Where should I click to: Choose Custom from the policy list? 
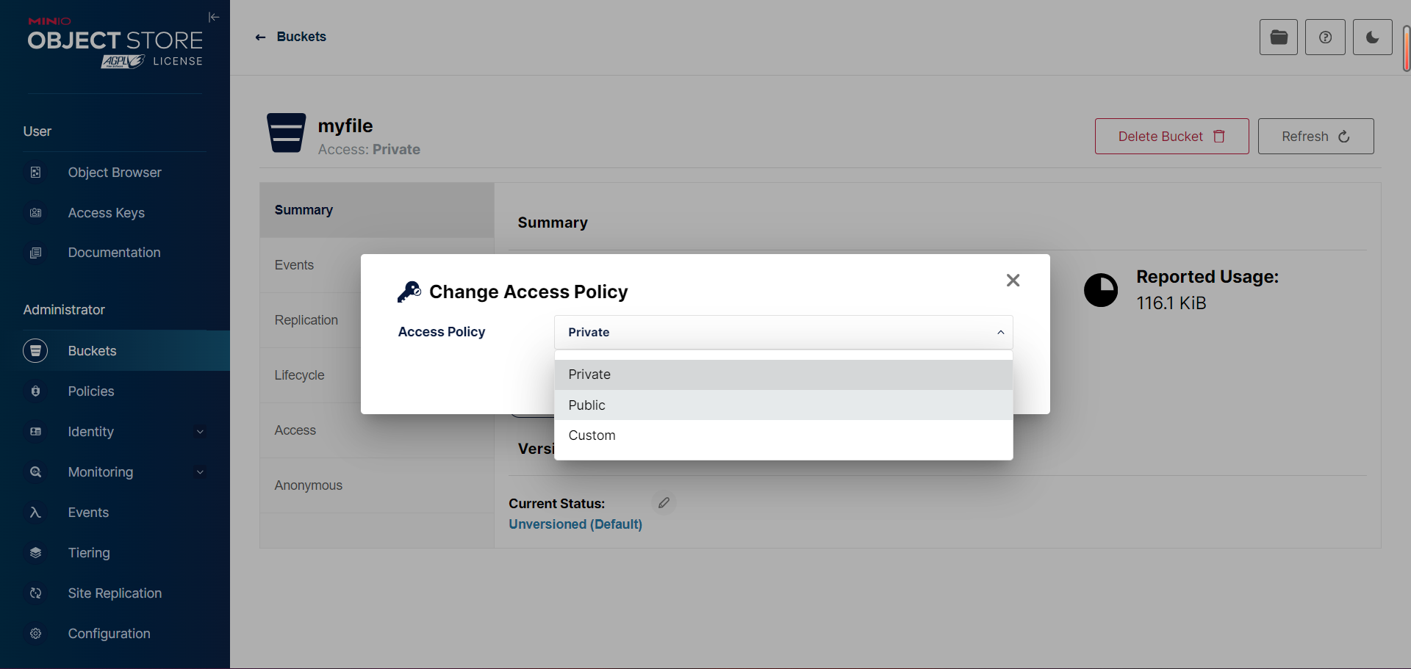783,435
